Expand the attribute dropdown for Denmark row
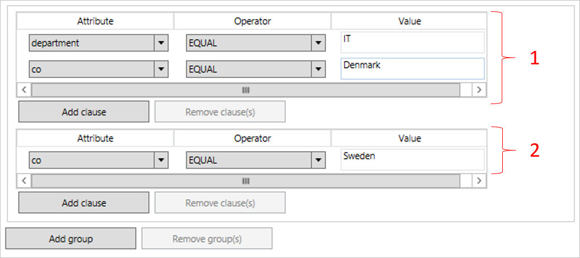 (x=161, y=69)
